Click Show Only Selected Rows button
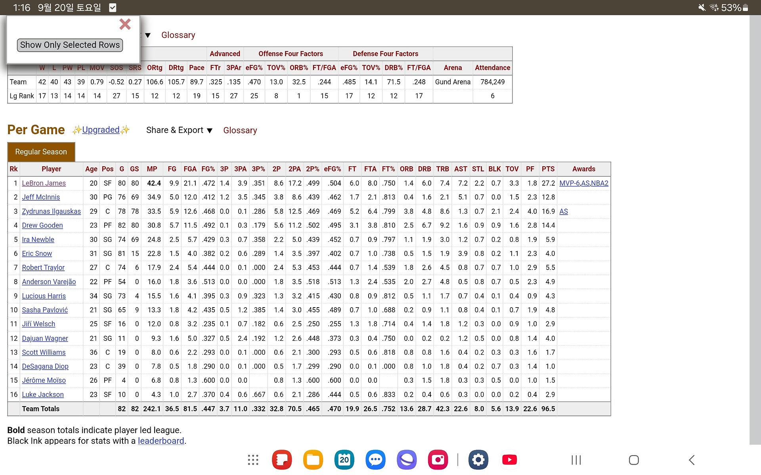 70,45
